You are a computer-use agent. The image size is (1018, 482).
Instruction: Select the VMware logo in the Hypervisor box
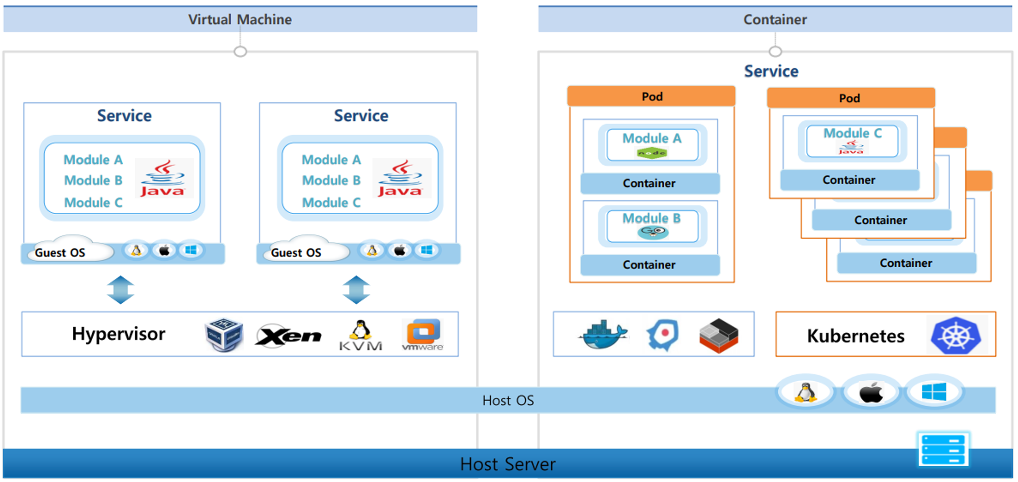pyautogui.click(x=422, y=335)
